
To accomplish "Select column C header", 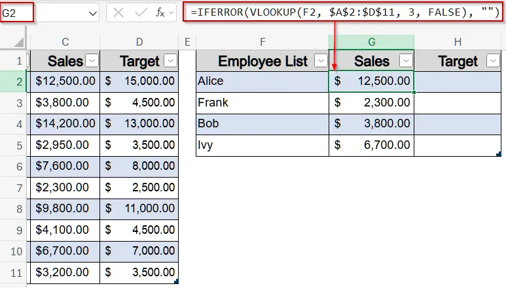I will point(65,42).
